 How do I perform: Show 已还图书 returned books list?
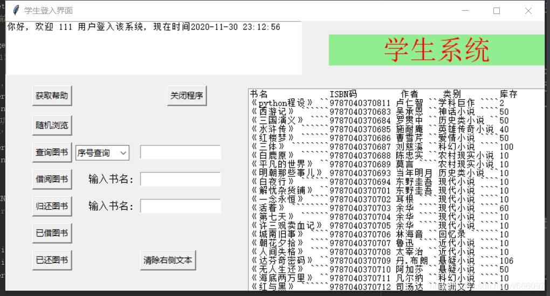tap(52, 260)
